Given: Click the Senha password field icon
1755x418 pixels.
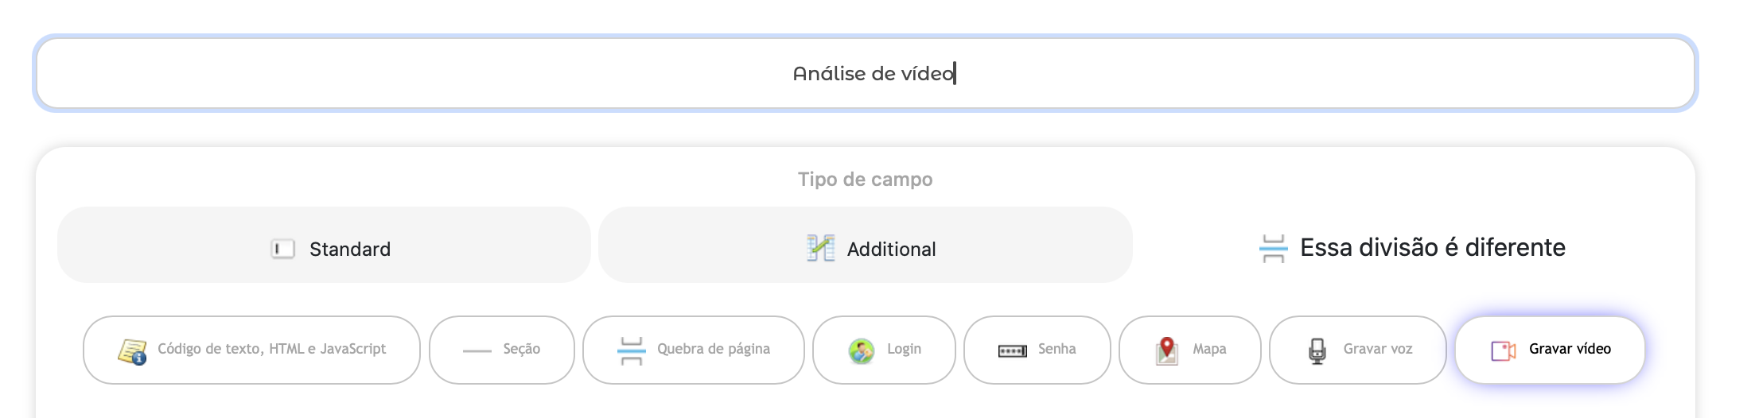Looking at the screenshot, I should (1012, 350).
